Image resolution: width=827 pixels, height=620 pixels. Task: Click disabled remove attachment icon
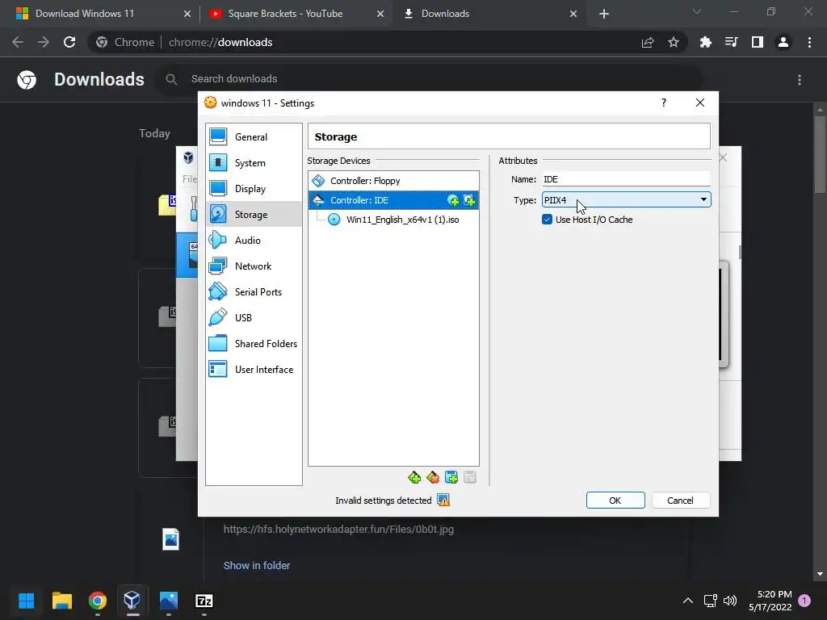pos(470,478)
